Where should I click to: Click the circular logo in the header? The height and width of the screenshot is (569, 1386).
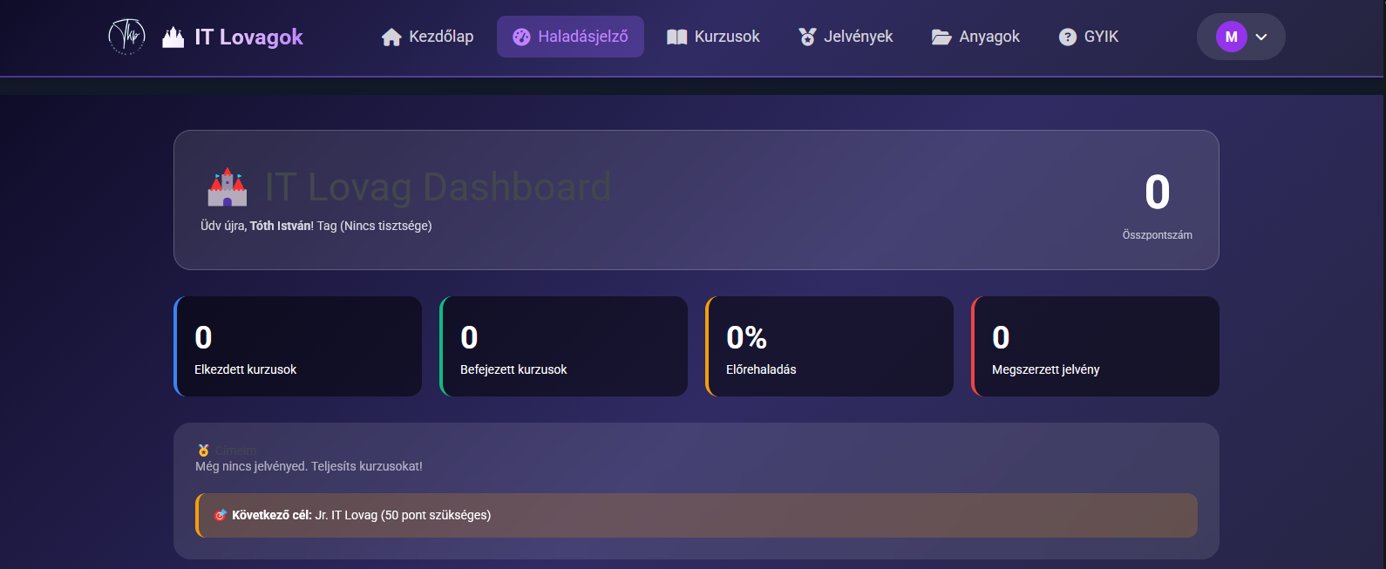point(126,37)
